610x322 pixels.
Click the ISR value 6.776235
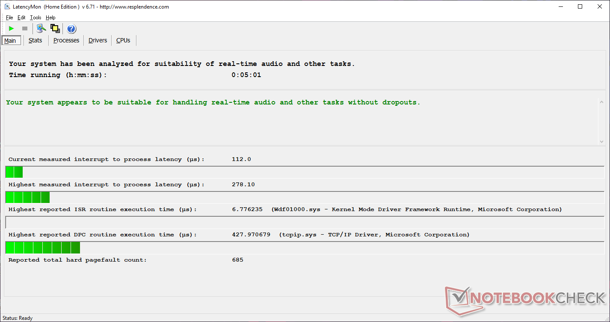(247, 209)
